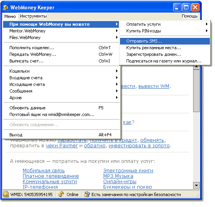The image size is (215, 207).
Task: Open the Букмекеры и покер link
Action: 127,187
